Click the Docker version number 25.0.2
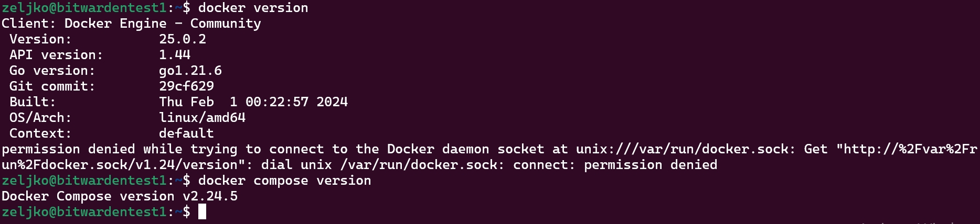This screenshot has width=980, height=224. [x=183, y=39]
